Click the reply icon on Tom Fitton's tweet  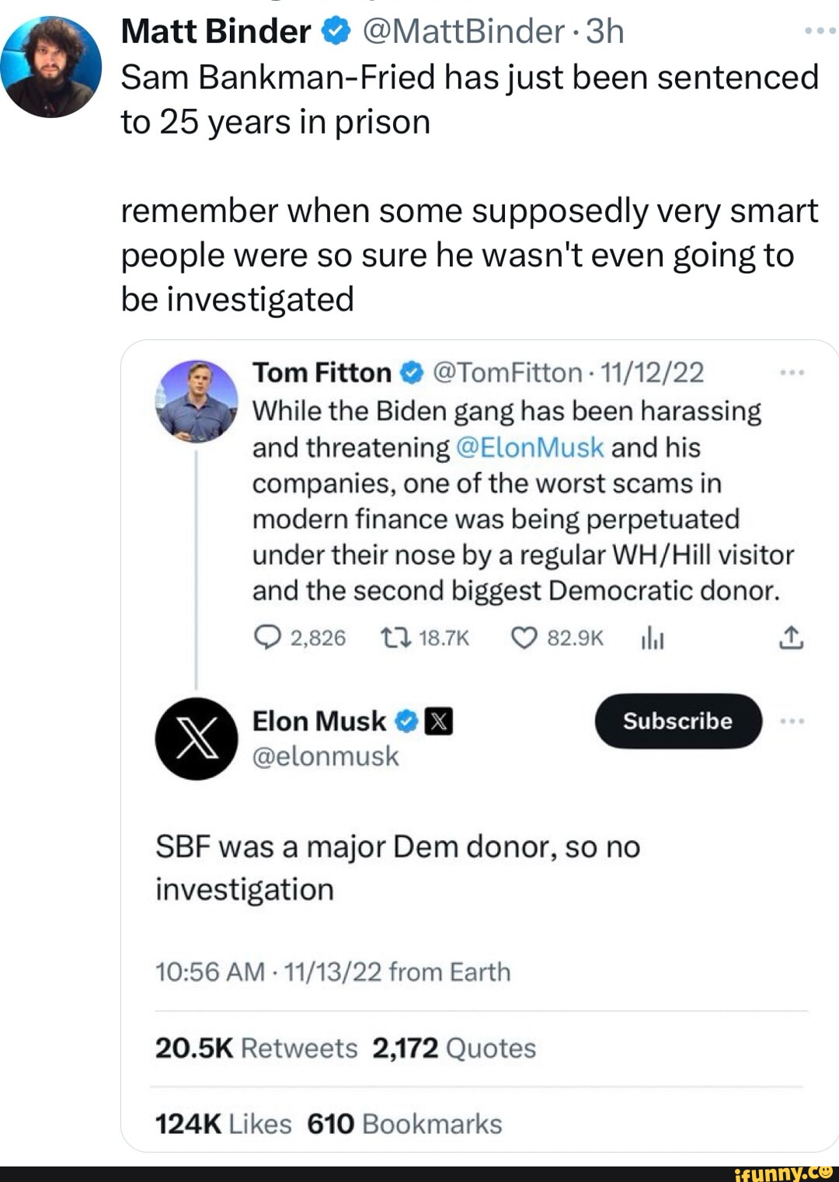266,638
